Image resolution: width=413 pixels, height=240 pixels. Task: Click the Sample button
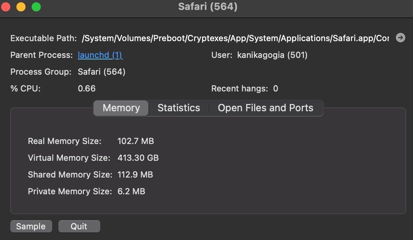coord(31,226)
